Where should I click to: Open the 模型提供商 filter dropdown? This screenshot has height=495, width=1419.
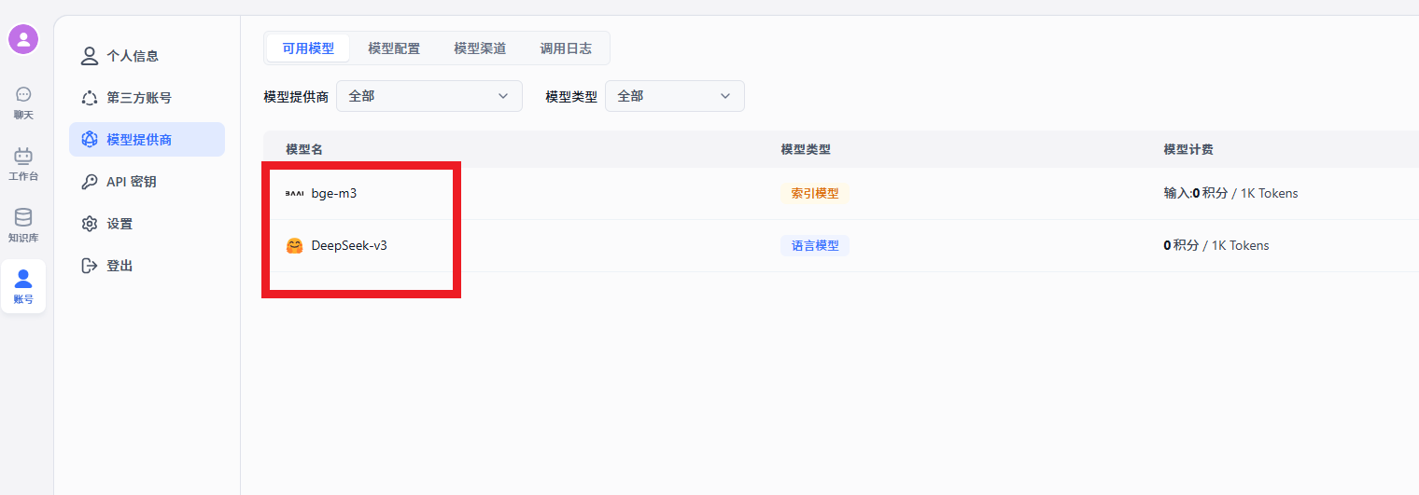(429, 96)
